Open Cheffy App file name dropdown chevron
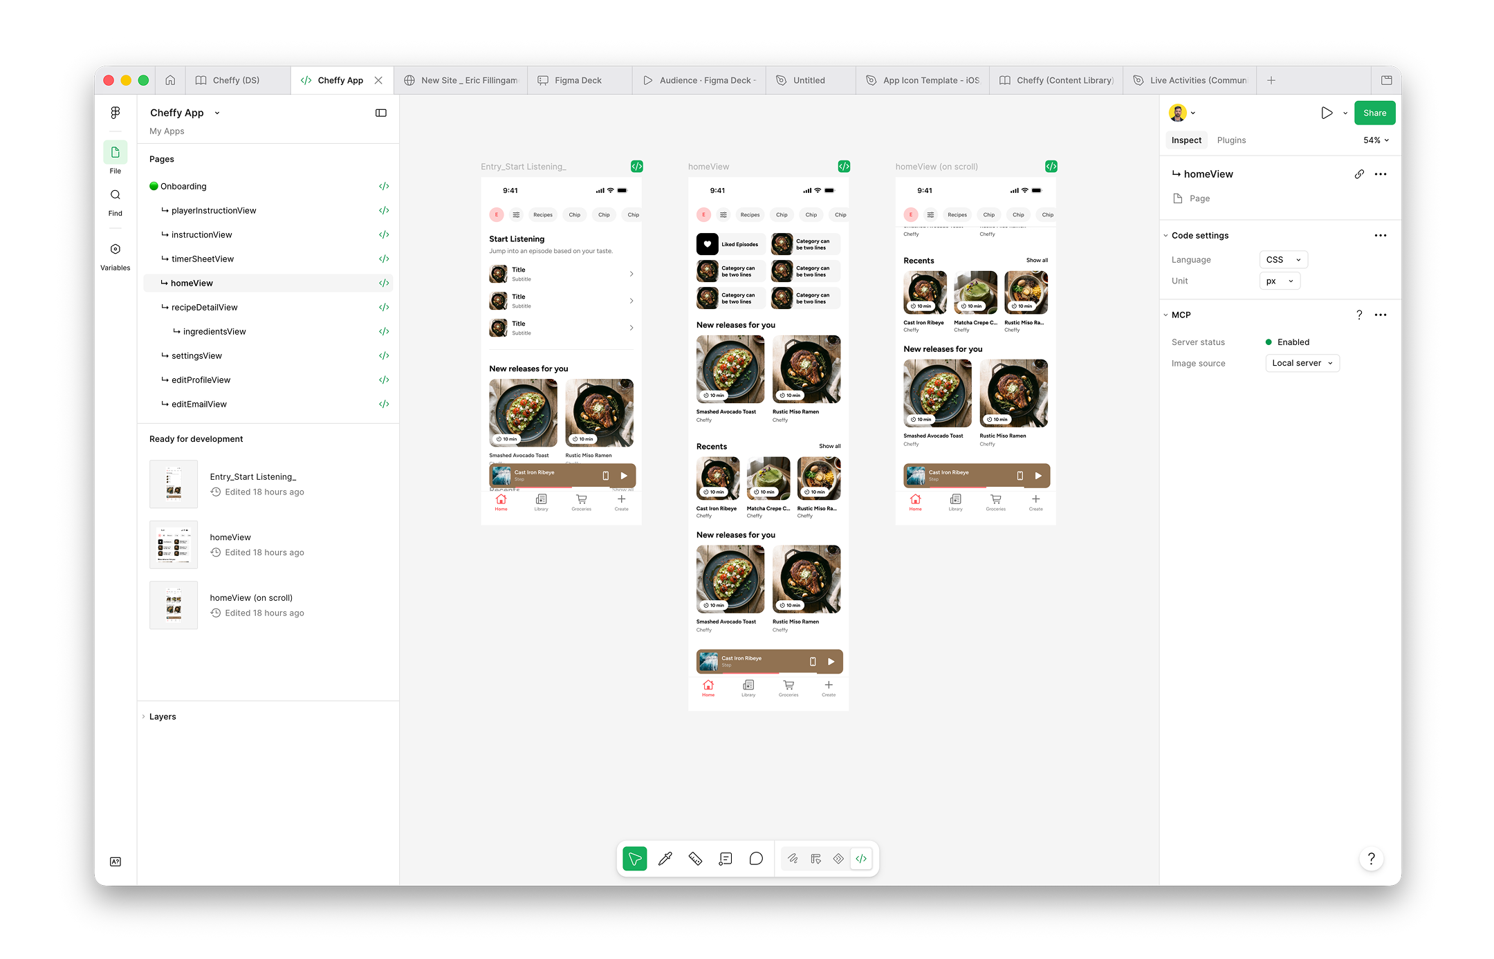 217,113
